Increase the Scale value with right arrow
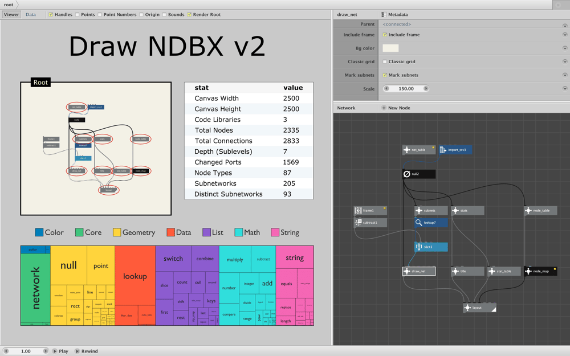Viewport: 570px width, 356px height. click(426, 88)
